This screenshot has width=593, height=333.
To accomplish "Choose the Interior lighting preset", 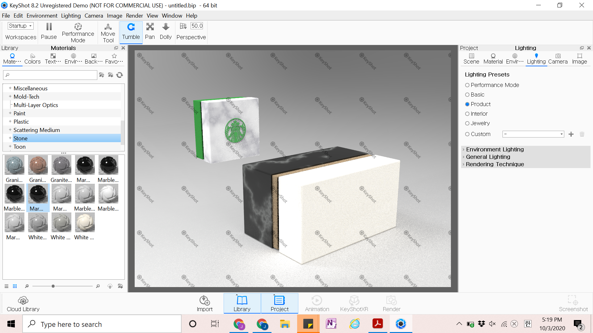I will tap(467, 114).
